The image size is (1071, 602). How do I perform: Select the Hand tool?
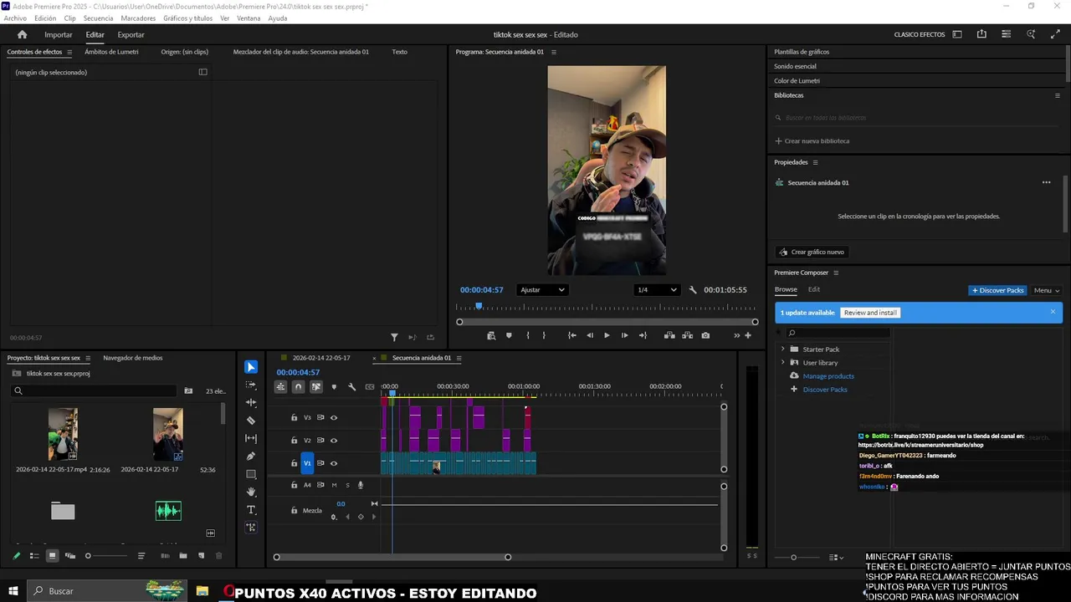point(251,492)
